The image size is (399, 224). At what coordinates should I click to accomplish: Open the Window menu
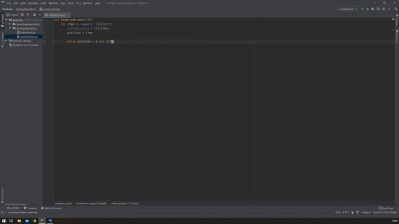pyautogui.click(x=88, y=3)
